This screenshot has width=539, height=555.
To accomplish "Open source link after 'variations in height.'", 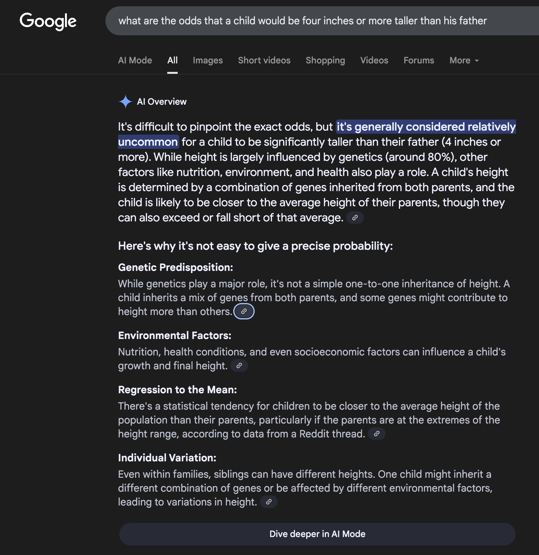I will tap(269, 502).
